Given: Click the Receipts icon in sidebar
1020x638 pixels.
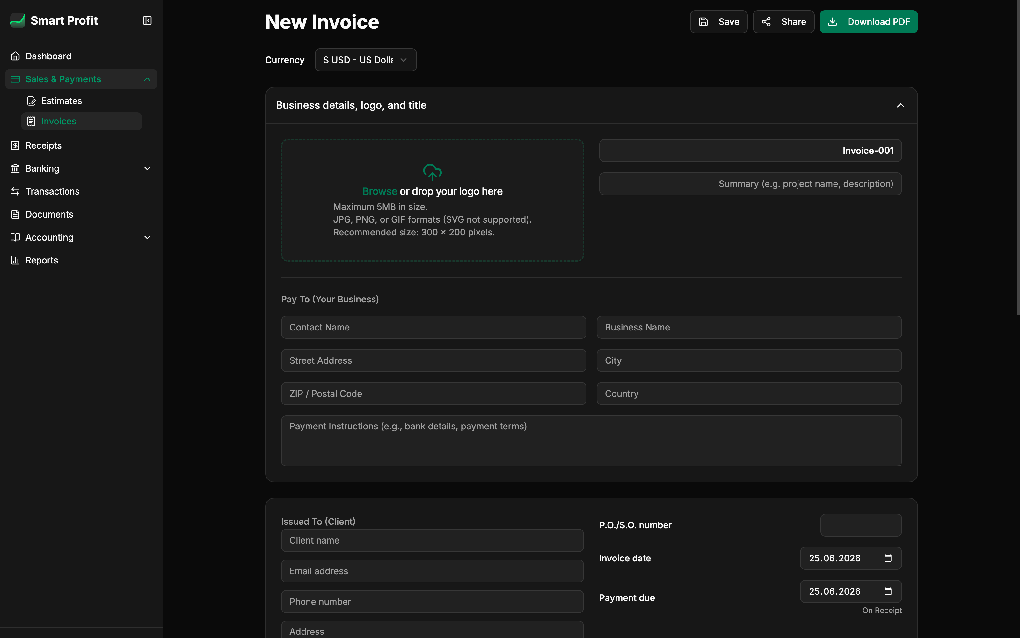Looking at the screenshot, I should [x=15, y=145].
